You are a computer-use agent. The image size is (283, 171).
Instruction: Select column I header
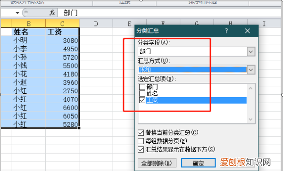coord(264,24)
